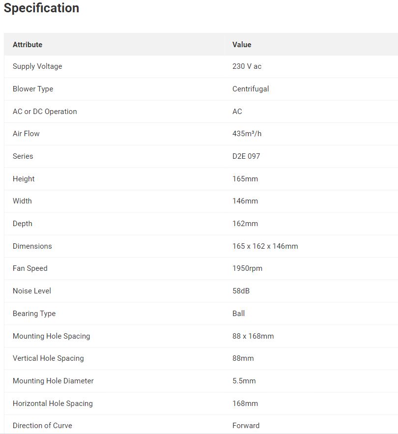Select the 435m³/h air flow value
The width and height of the screenshot is (398, 434).
247,134
